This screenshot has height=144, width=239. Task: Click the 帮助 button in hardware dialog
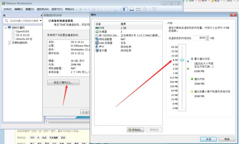point(227,139)
